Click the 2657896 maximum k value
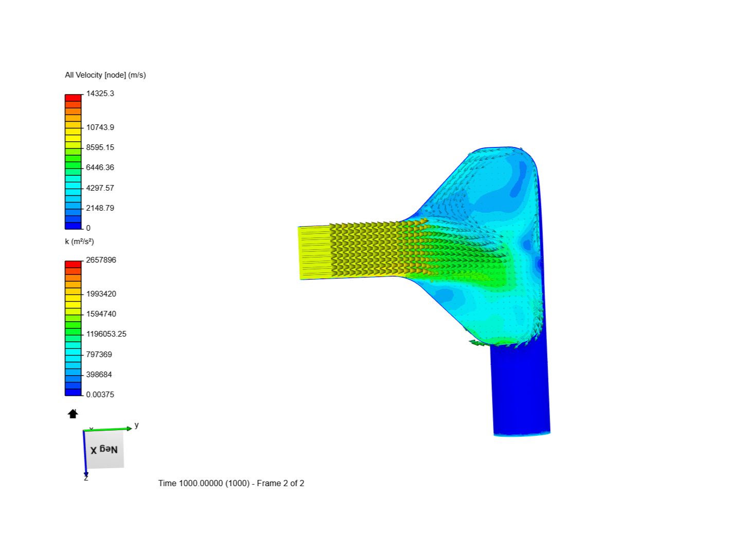 pos(101,260)
